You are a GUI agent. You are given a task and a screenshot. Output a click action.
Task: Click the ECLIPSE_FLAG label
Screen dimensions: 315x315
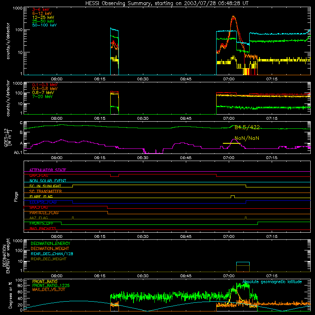[x=43, y=202]
